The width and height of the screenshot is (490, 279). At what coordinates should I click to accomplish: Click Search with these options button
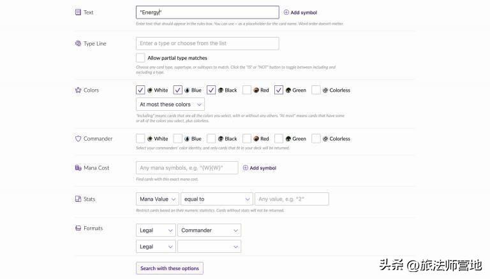tap(170, 268)
